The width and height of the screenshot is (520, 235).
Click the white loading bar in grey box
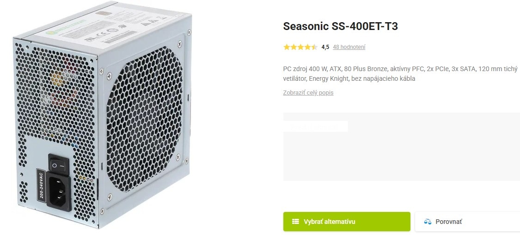(316, 126)
